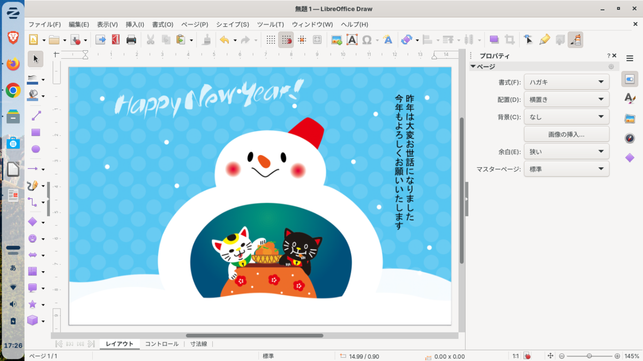Click the zoom out minus button
The image size is (643, 361).
click(562, 356)
